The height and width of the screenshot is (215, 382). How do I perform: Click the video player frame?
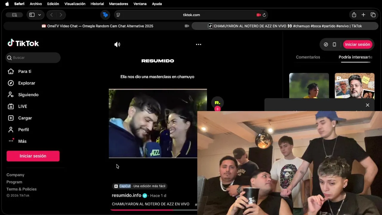pyautogui.click(x=158, y=123)
